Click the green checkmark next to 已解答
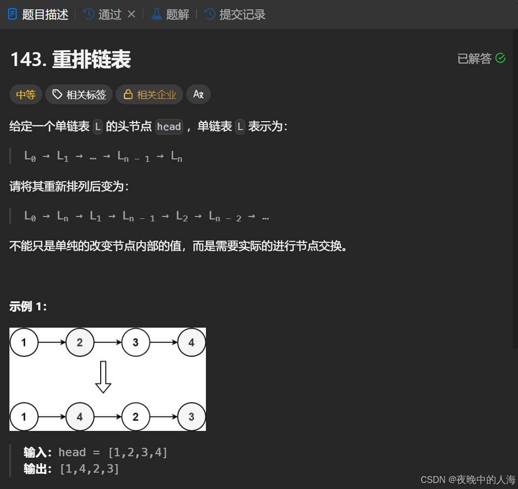The width and height of the screenshot is (518, 489). pos(501,58)
